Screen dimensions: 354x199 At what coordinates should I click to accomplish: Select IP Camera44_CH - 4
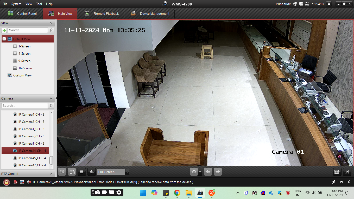[x=25, y=151]
